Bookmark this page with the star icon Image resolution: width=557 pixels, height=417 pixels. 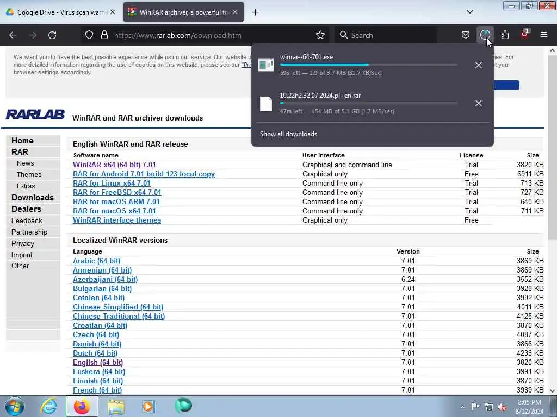[320, 35]
